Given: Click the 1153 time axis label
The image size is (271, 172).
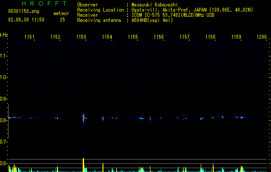Looking at the screenshot, I should pos(81,37).
